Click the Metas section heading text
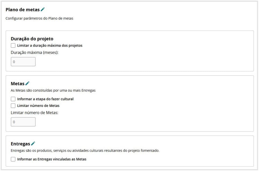This screenshot has width=259, height=171. pyautogui.click(x=17, y=84)
